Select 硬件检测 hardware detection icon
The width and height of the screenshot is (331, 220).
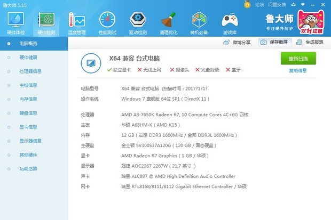(x=46, y=23)
